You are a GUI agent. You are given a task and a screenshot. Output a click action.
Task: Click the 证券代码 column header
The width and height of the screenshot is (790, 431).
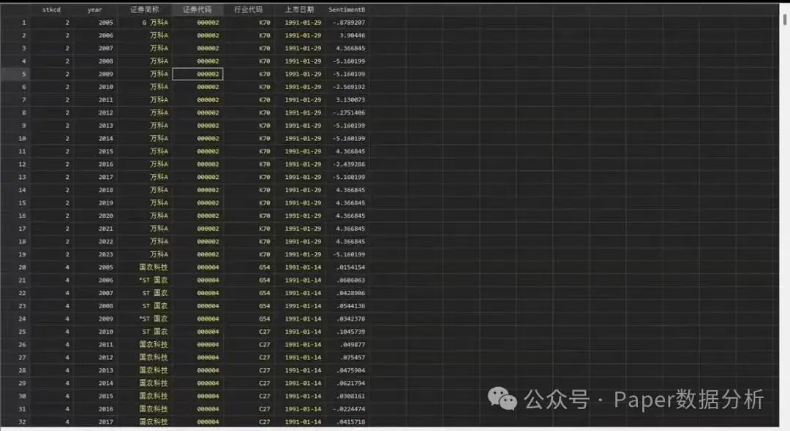[197, 9]
